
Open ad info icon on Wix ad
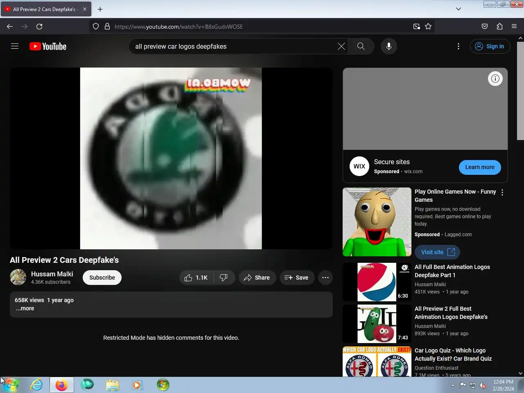495,79
